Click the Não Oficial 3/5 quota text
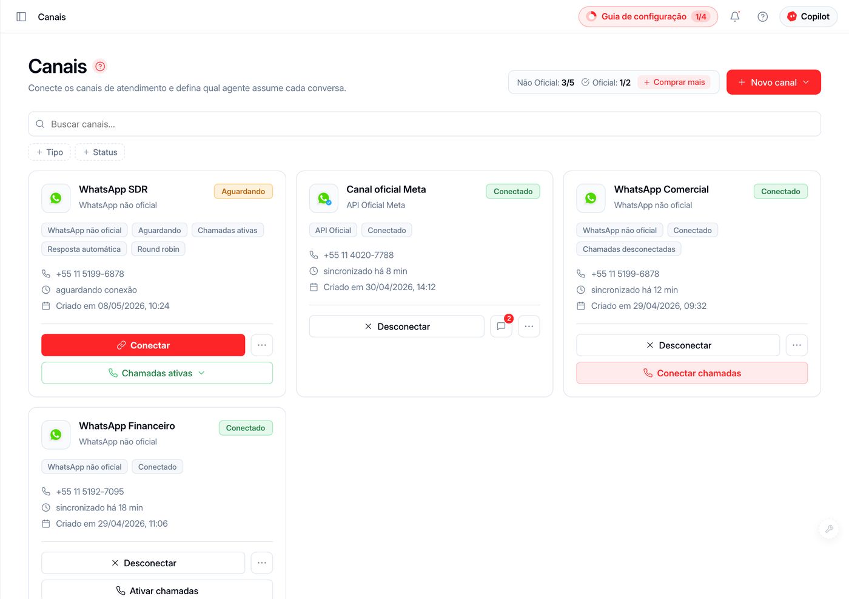Screen dimensions: 849x599 point(546,83)
